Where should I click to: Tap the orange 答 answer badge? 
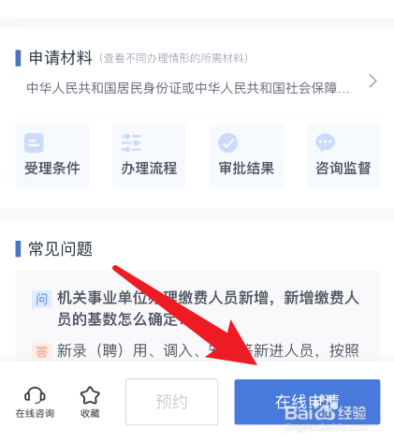pyautogui.click(x=41, y=351)
